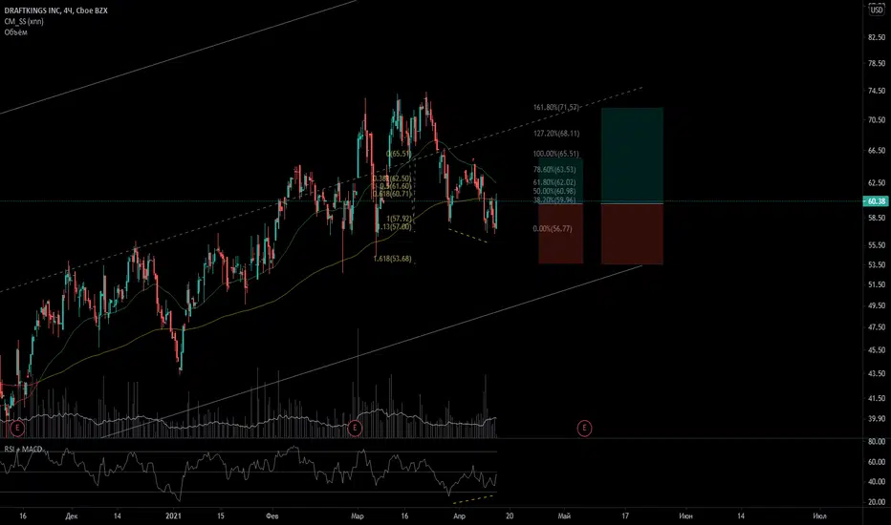Click the 127.20%(68.11) Fibonacci label
The height and width of the screenshot is (525, 891).
[x=555, y=134]
